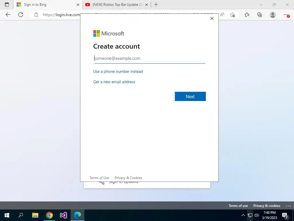Open Terms of use in page footer
Viewport: 294px width, 221px height.
[x=238, y=206]
